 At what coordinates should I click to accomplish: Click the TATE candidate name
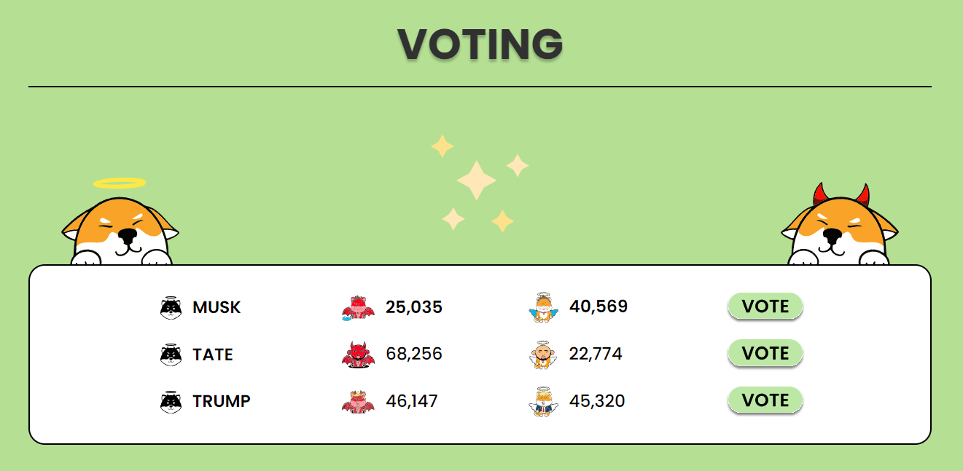click(213, 355)
